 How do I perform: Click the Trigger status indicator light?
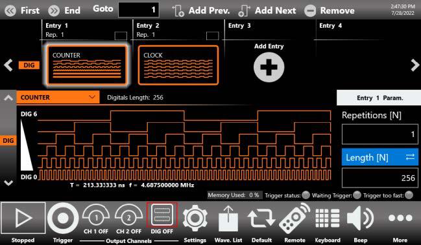pos(306,195)
